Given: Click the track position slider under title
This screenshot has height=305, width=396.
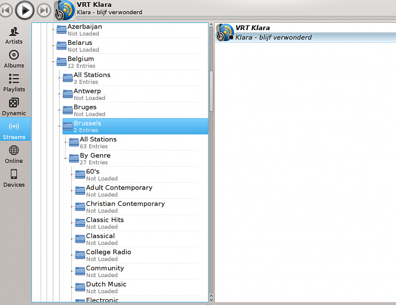Looking at the screenshot, I should 236,18.
